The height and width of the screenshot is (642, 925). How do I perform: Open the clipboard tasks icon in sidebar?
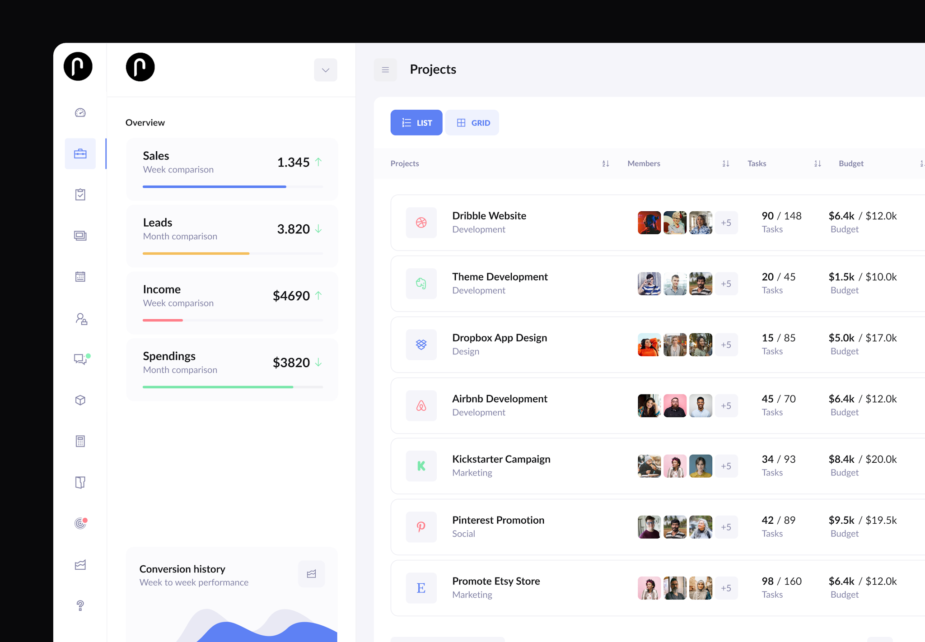coord(80,195)
